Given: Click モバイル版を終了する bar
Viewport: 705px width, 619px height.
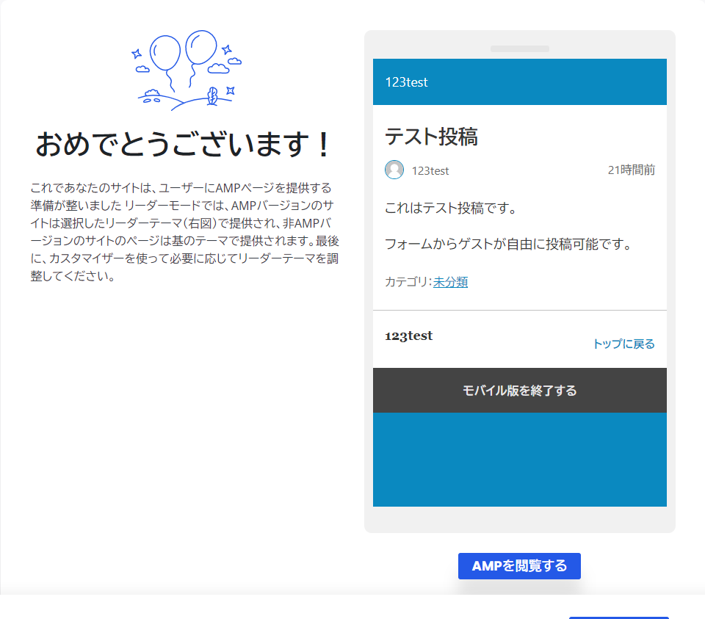Looking at the screenshot, I should coord(520,390).
